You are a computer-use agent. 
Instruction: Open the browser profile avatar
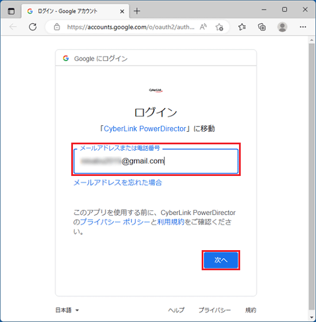282,27
